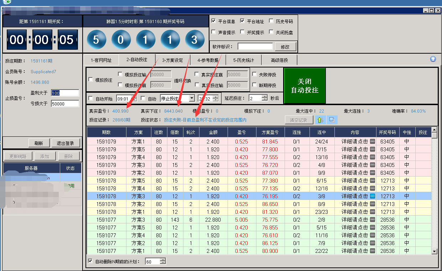Open details icon in highlighted 1591078 方案3 row
The height and width of the screenshot is (271, 442).
pos(373,196)
